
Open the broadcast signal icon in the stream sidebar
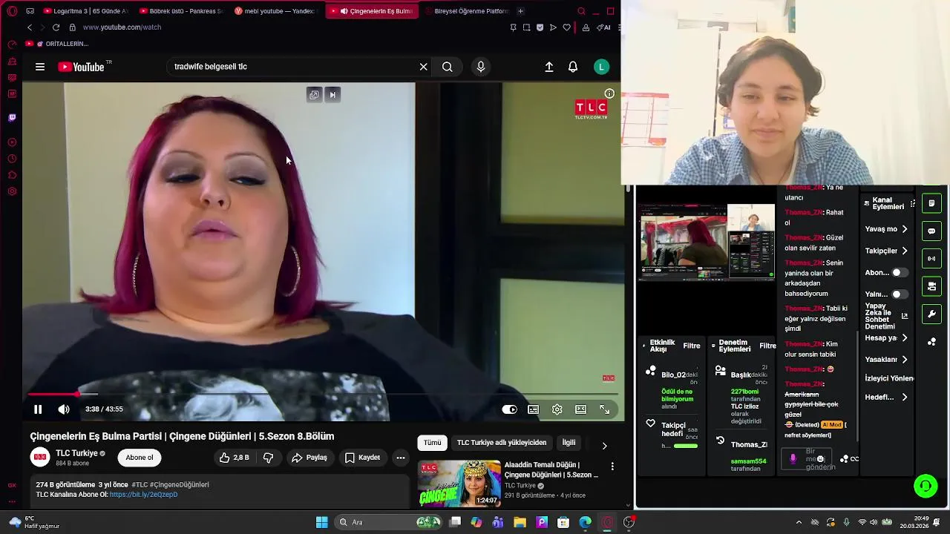point(931,259)
